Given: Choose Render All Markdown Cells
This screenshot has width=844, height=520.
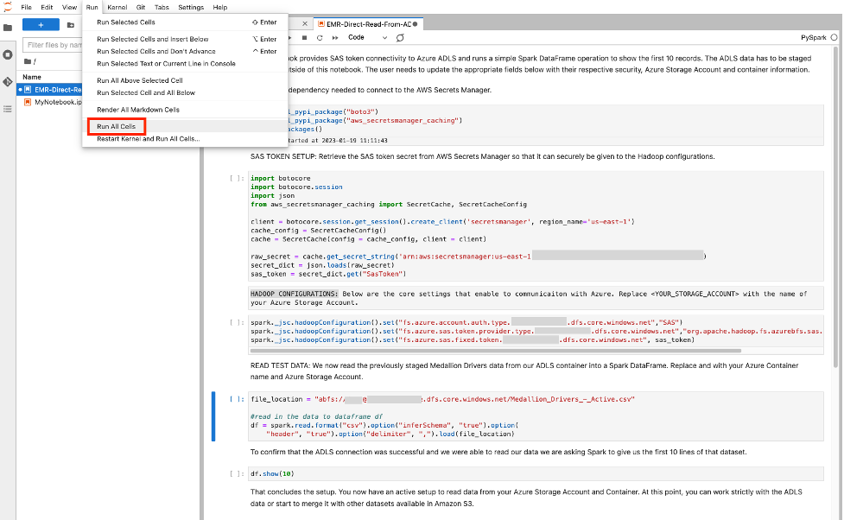Looking at the screenshot, I should [138, 110].
